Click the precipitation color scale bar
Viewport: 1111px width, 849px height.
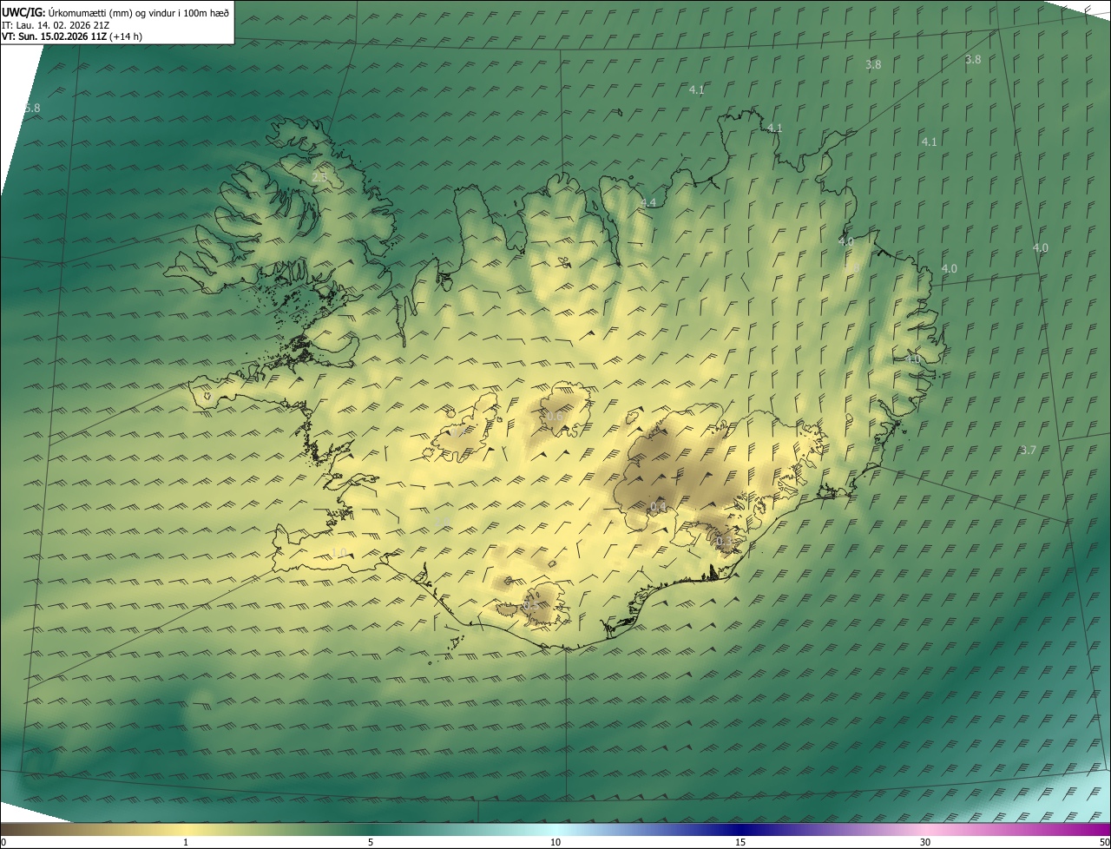555,829
